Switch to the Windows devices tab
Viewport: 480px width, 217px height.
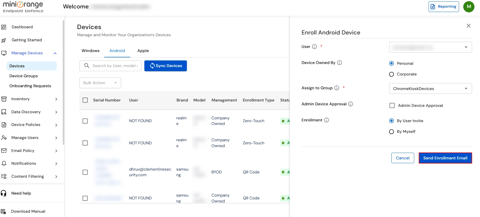pos(91,51)
